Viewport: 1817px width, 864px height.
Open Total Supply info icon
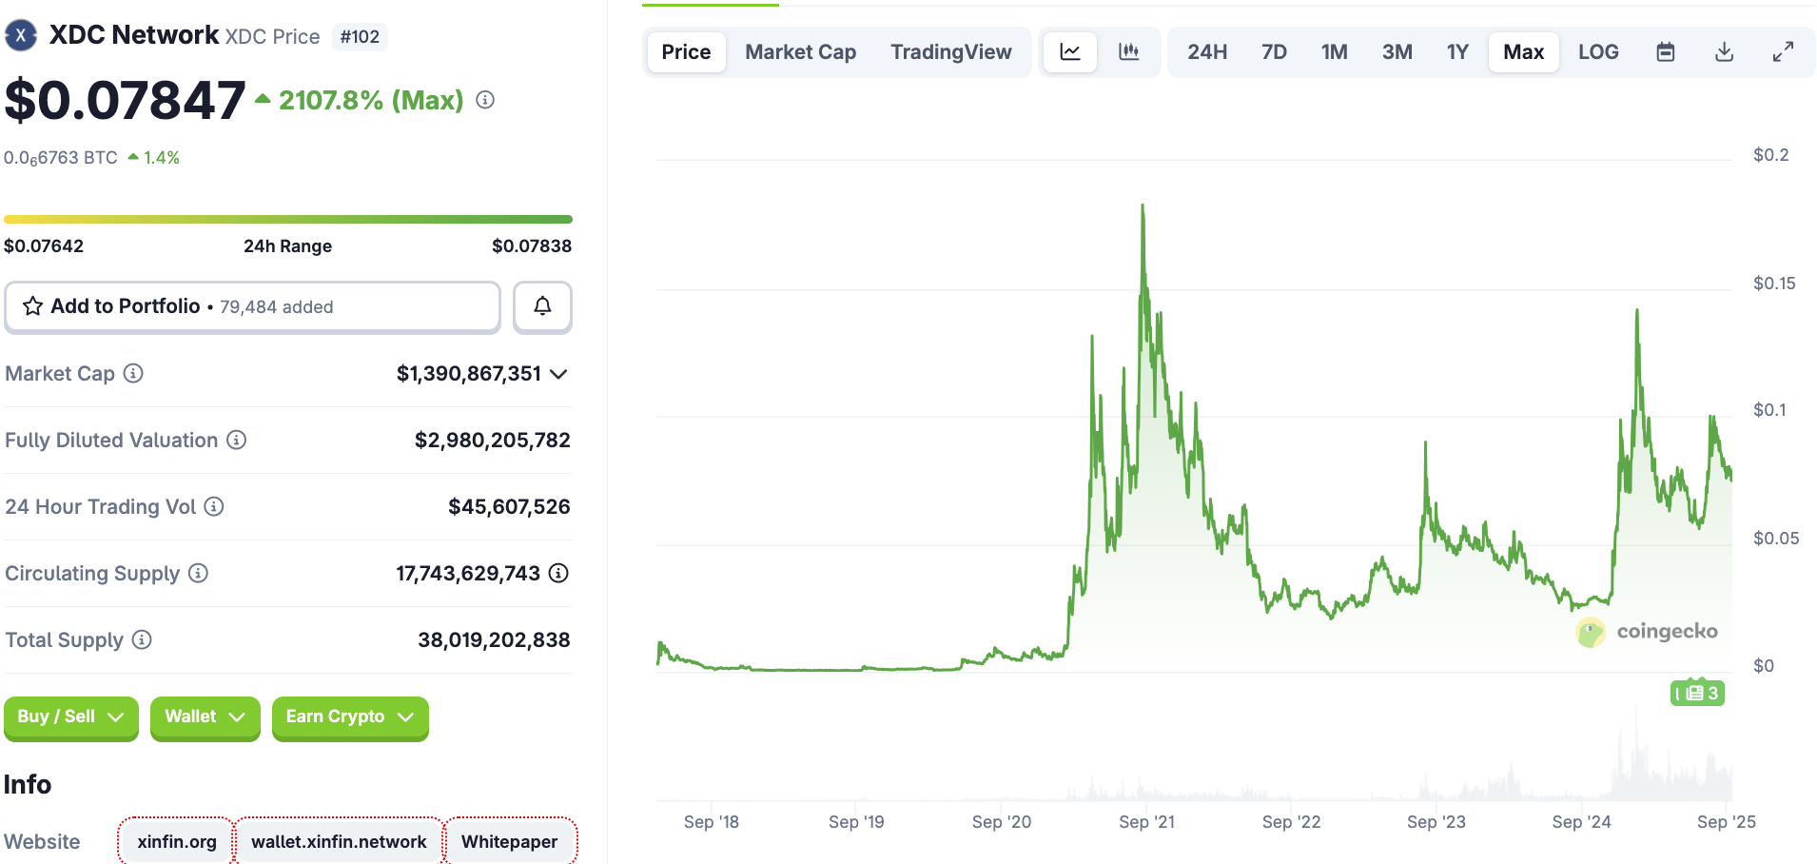tap(142, 639)
